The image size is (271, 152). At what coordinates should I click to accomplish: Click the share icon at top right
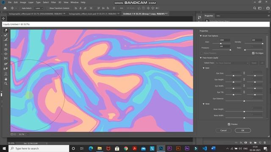[x=268, y=8]
